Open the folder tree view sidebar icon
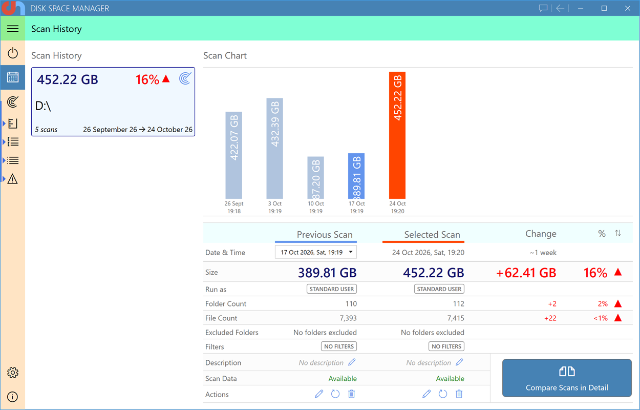The image size is (640, 410). [x=13, y=123]
